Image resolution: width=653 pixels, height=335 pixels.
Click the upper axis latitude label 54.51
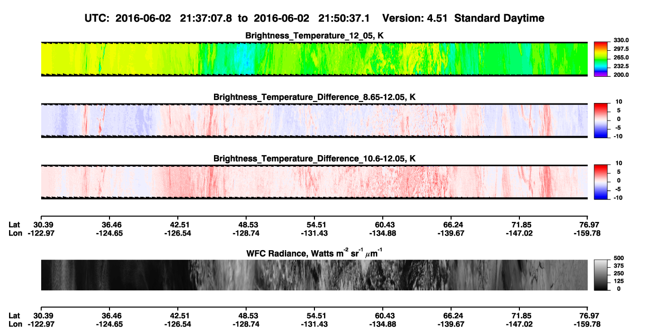[314, 225]
